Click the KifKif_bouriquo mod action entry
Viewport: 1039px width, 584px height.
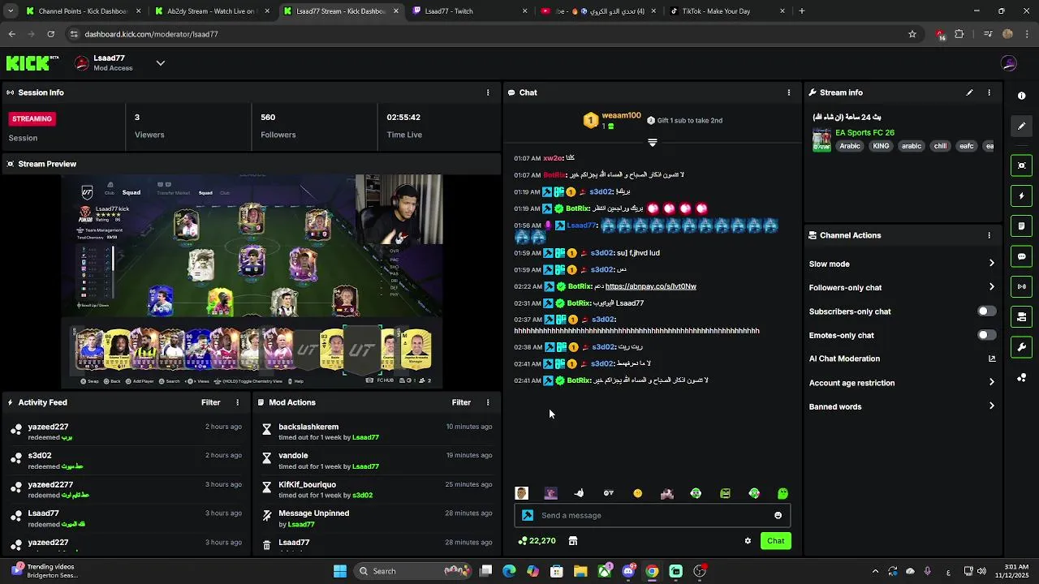pyautogui.click(x=376, y=489)
